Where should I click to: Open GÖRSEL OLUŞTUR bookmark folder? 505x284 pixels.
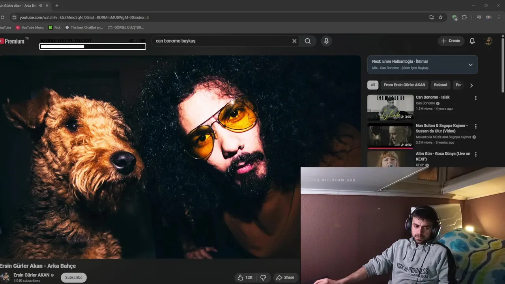[x=126, y=28]
